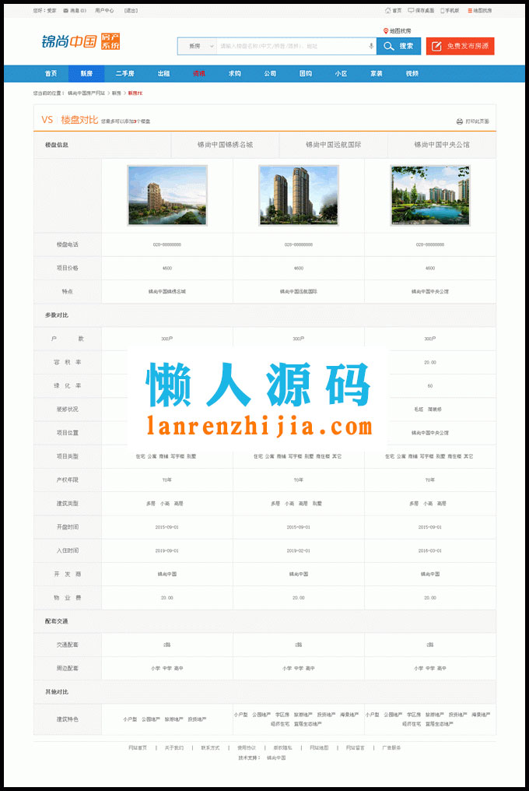Open the 小区 nav tab
529x791 pixels.
pos(342,74)
